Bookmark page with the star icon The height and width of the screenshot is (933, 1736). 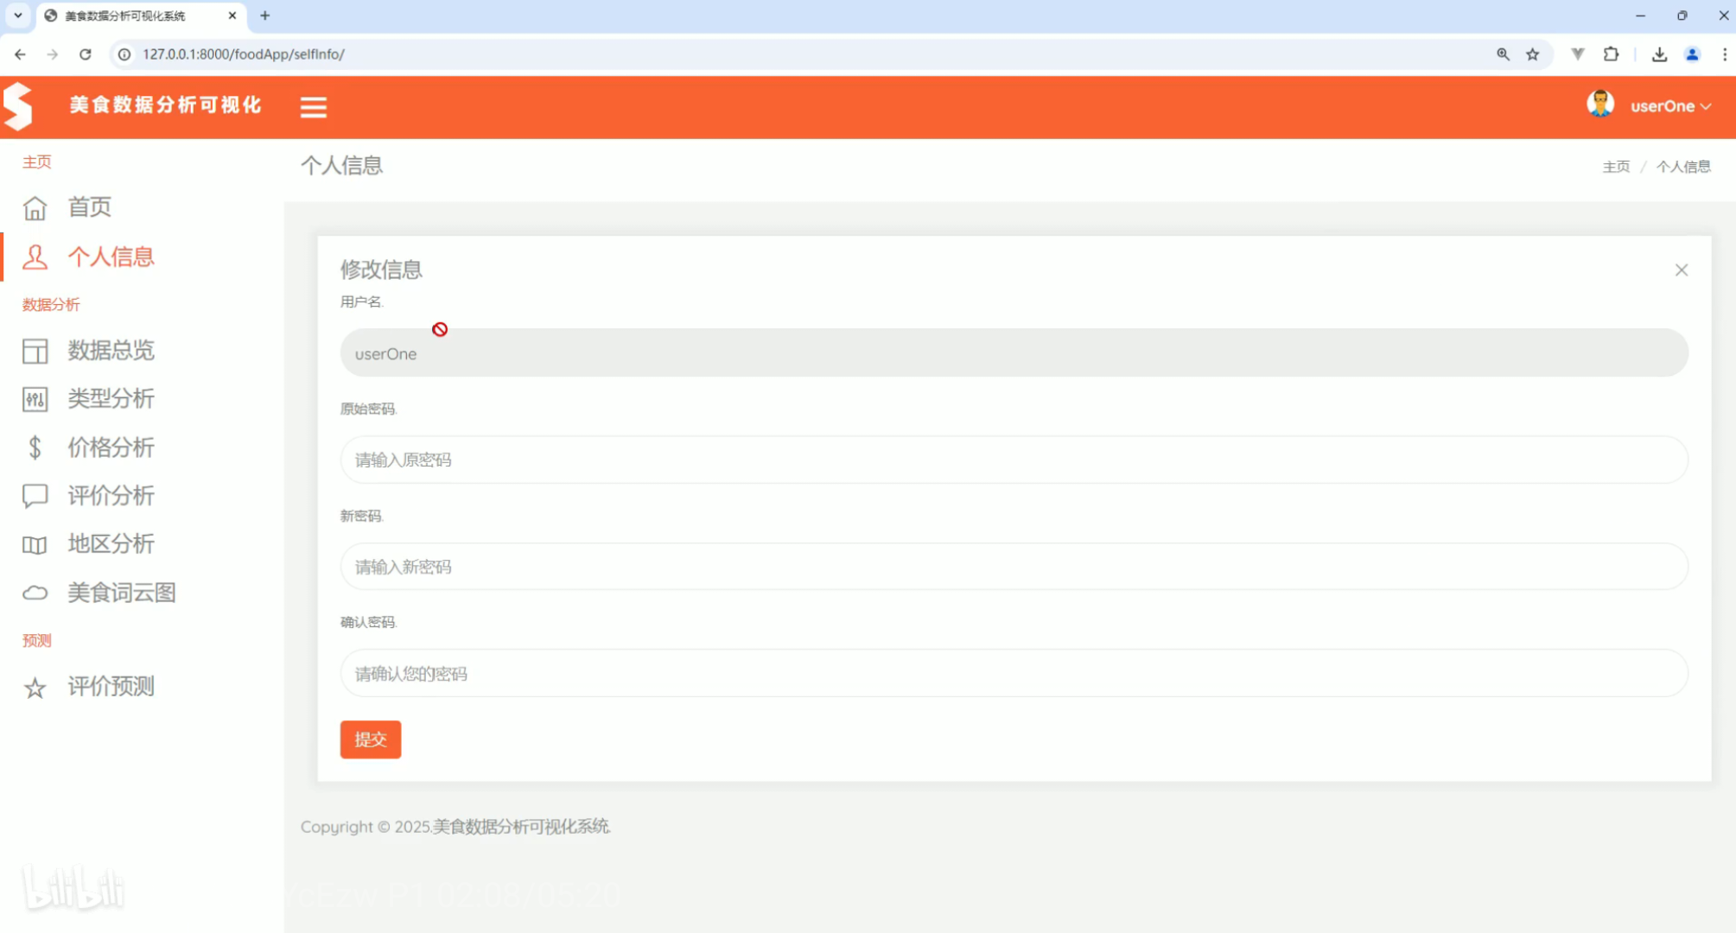(x=1532, y=54)
